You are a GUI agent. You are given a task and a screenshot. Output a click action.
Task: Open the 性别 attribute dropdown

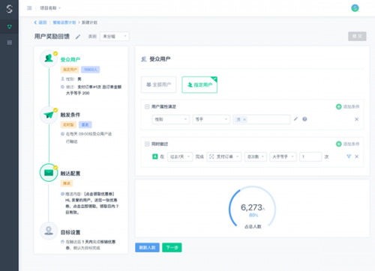[x=171, y=119]
